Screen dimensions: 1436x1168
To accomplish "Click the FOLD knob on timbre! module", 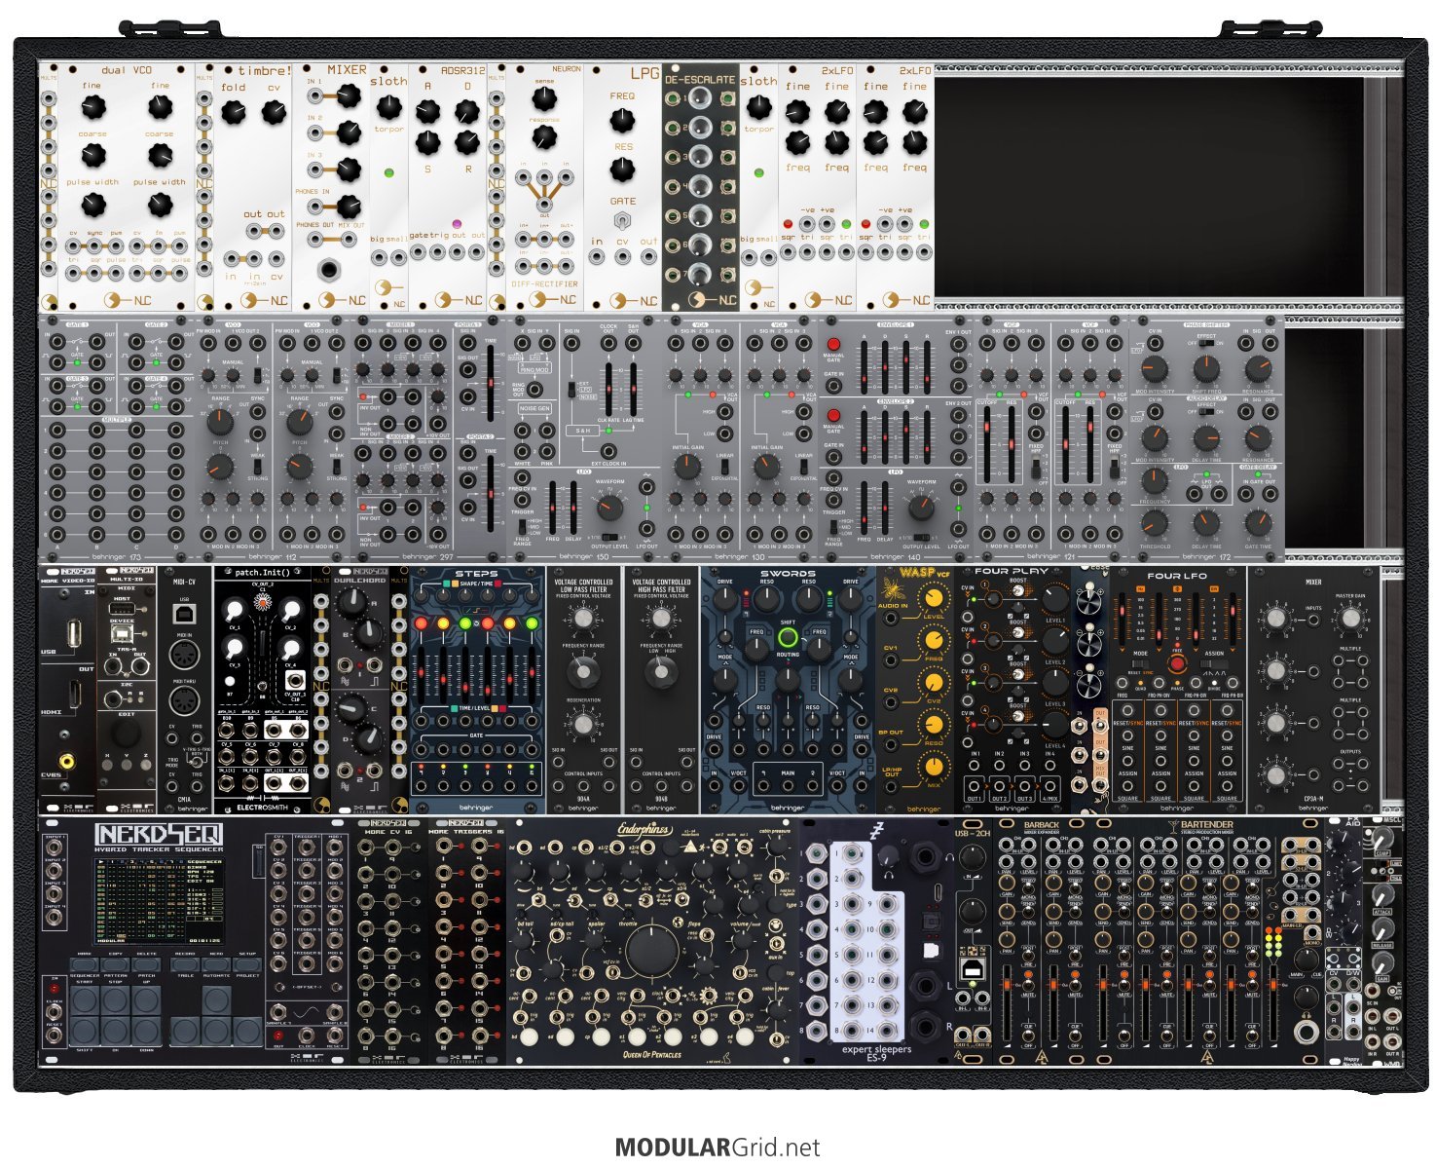I will (233, 112).
